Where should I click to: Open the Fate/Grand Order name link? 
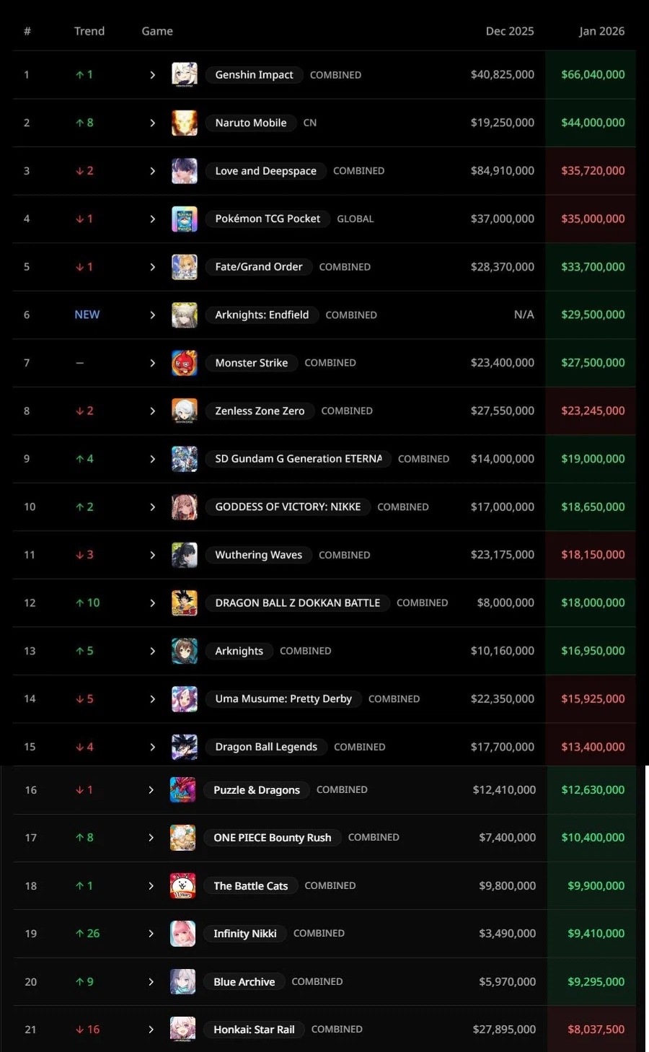(258, 267)
